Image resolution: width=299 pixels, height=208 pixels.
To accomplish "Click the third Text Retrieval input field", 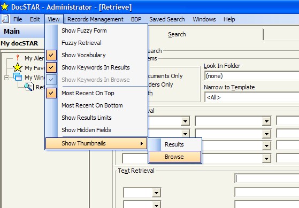I will (267, 205).
